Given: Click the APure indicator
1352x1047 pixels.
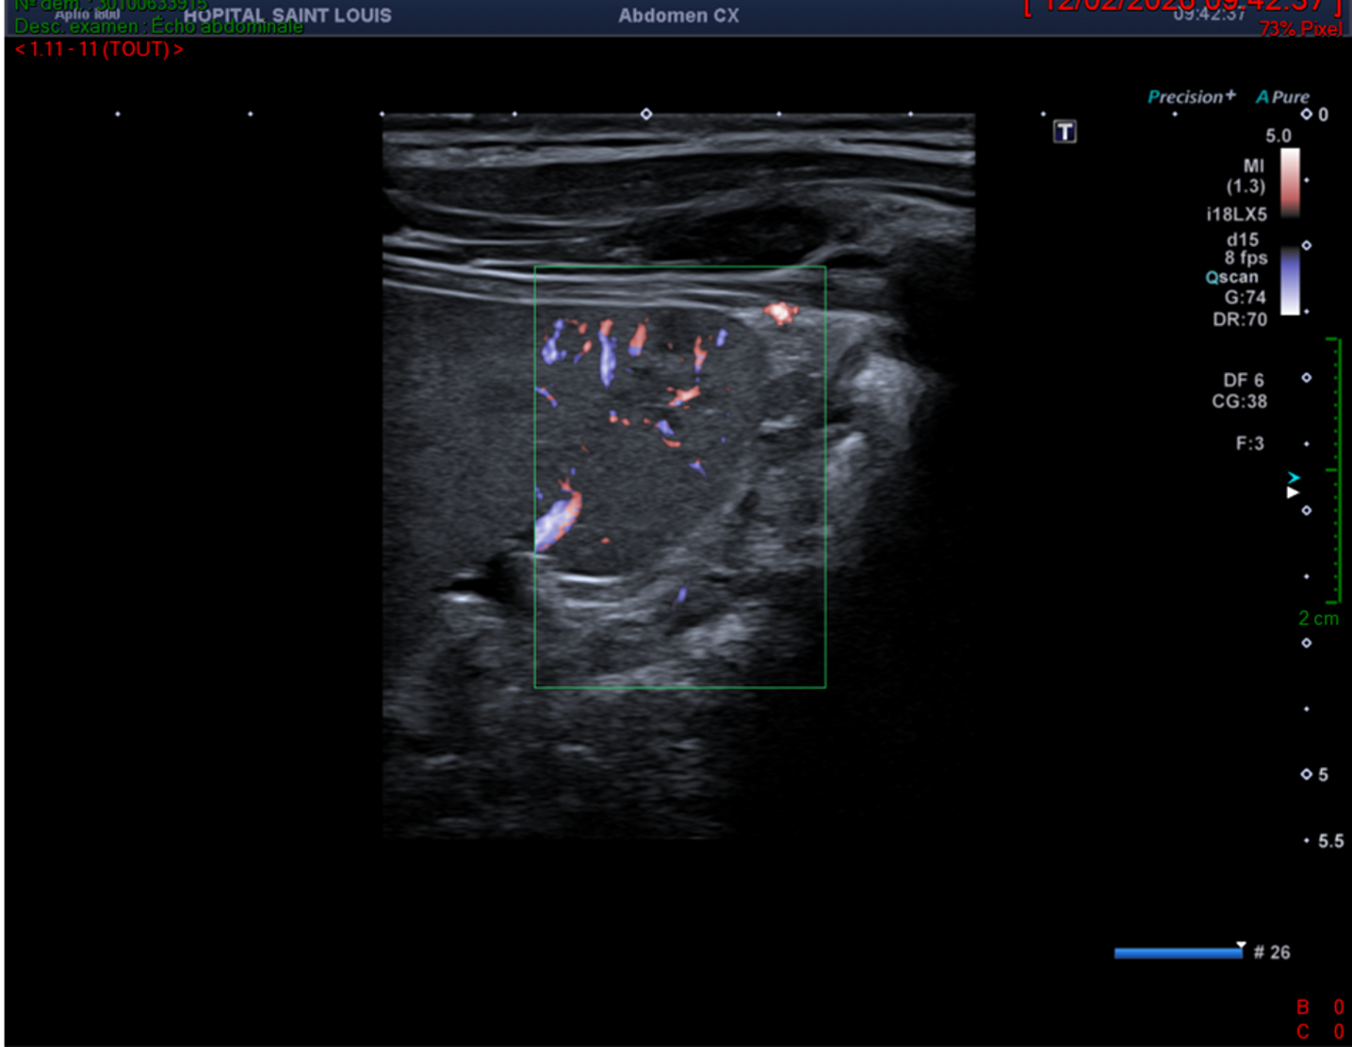Looking at the screenshot, I should (1282, 96).
